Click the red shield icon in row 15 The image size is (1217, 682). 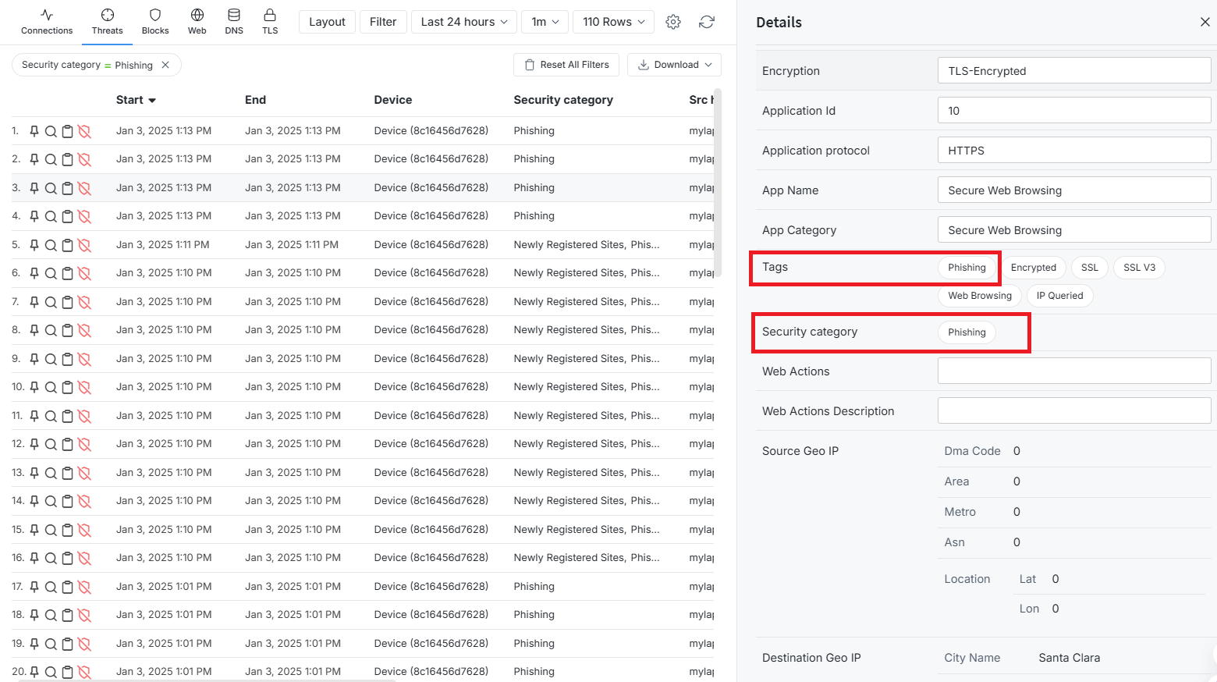[x=84, y=530]
